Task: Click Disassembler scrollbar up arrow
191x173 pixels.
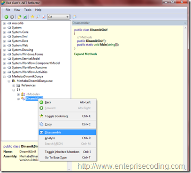Action: tap(185, 28)
